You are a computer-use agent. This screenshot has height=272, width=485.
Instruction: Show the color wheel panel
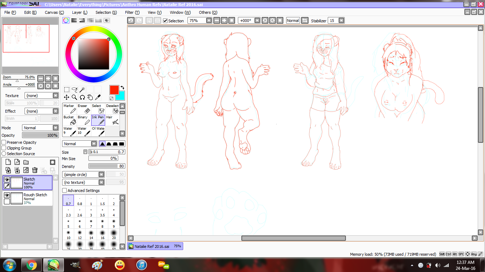point(66,21)
